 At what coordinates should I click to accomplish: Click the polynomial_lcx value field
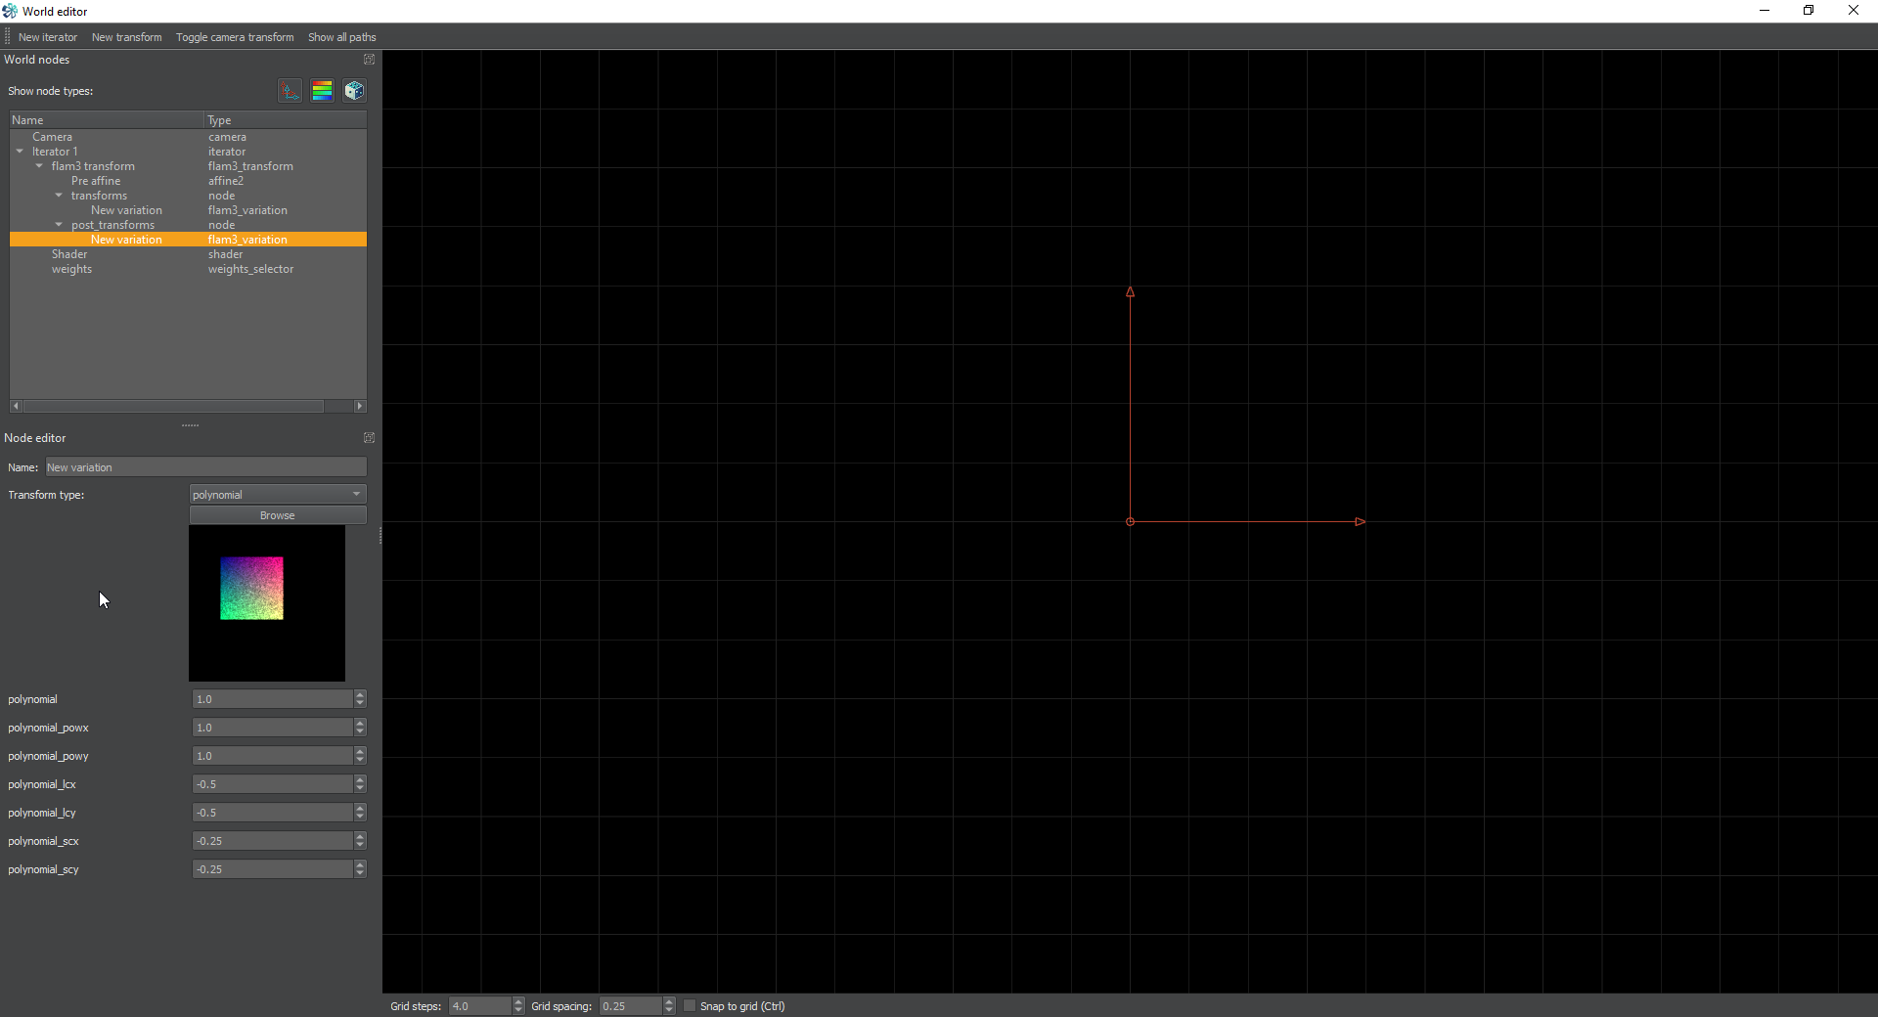coord(272,784)
